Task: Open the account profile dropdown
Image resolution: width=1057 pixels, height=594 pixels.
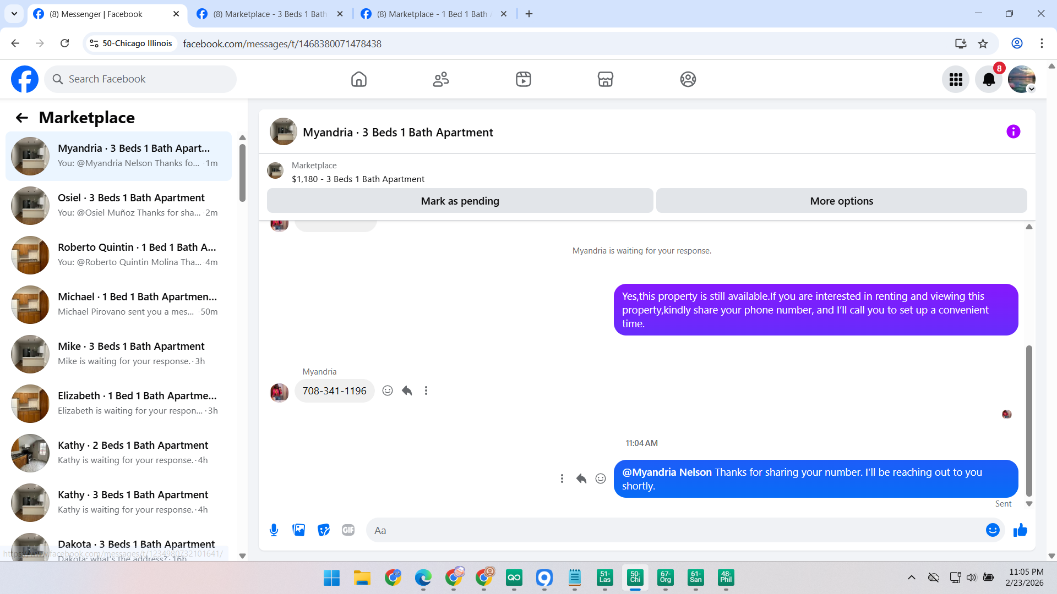Action: [x=1022, y=80]
